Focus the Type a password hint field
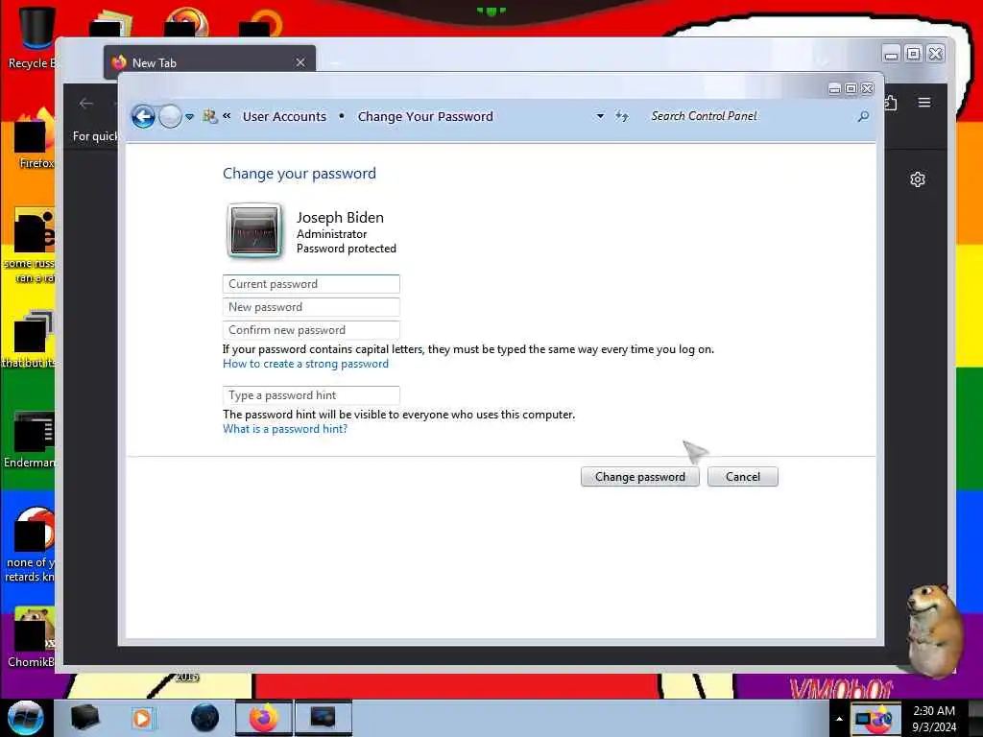The image size is (983, 737). tap(311, 395)
